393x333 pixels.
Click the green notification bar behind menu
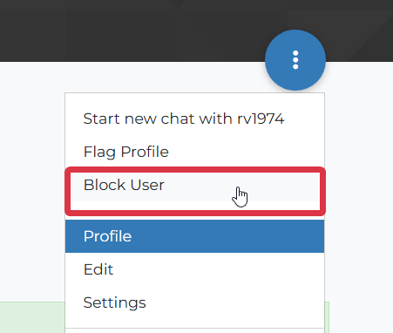[32, 317]
